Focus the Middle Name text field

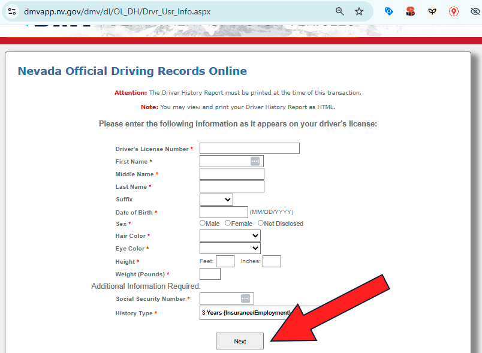(232, 174)
